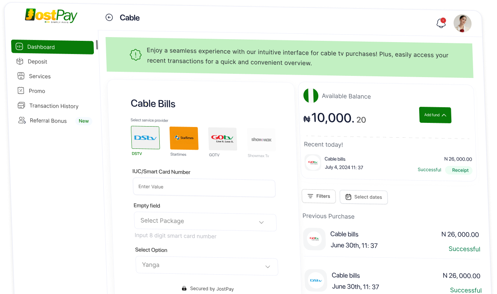
Task: Expand the Yanga option dropdown
Action: [x=207, y=266]
